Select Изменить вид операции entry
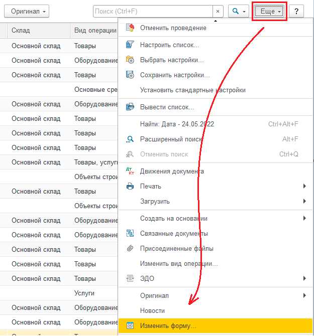Viewport: 314px width, 336px height. (179, 263)
